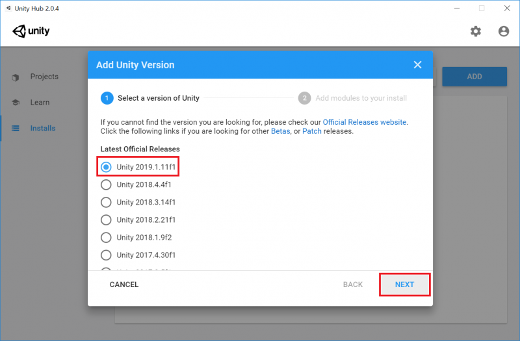Click the Projects cube icon in sidebar
The height and width of the screenshot is (341, 520).
coord(15,77)
